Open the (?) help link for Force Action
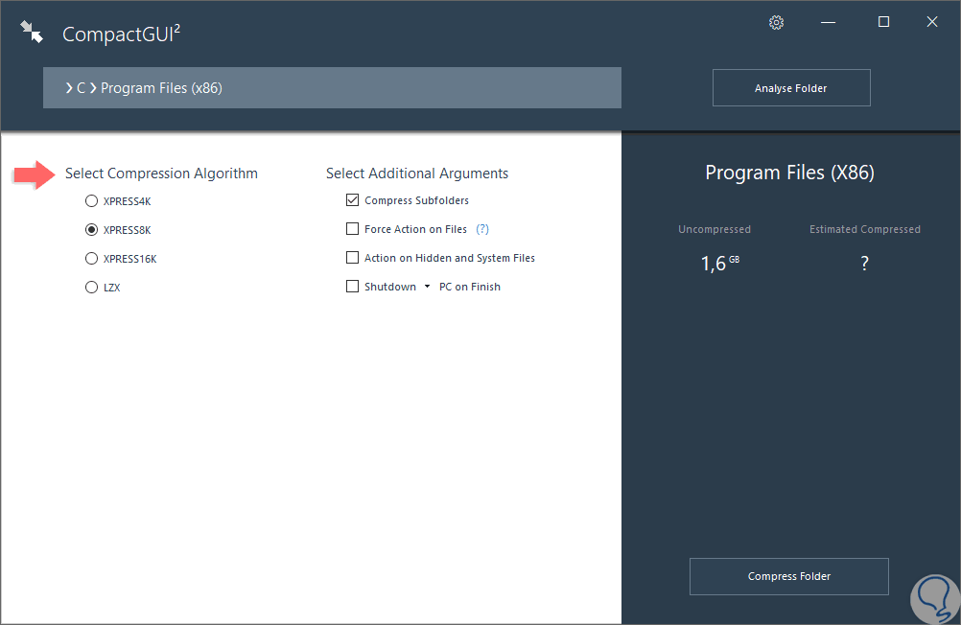Image resolution: width=961 pixels, height=625 pixels. click(x=482, y=229)
